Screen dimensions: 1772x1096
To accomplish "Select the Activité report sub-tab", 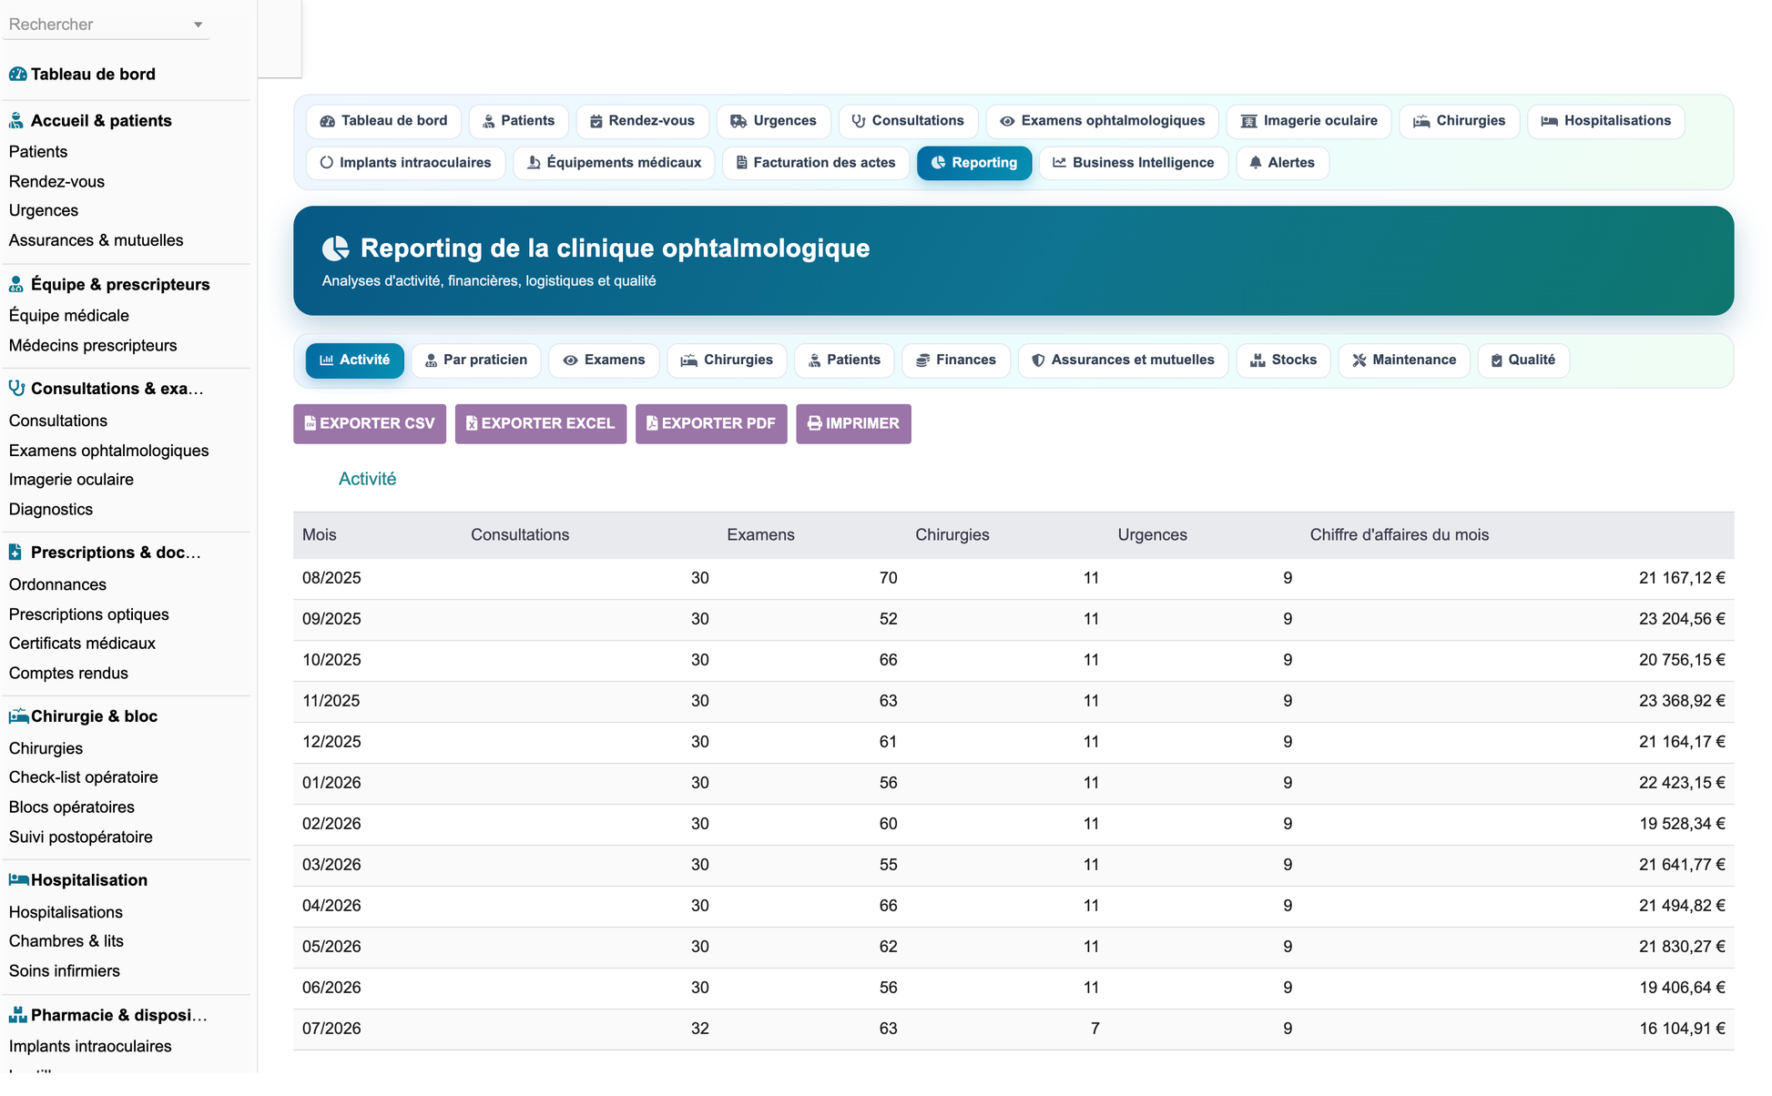I will click(355, 360).
